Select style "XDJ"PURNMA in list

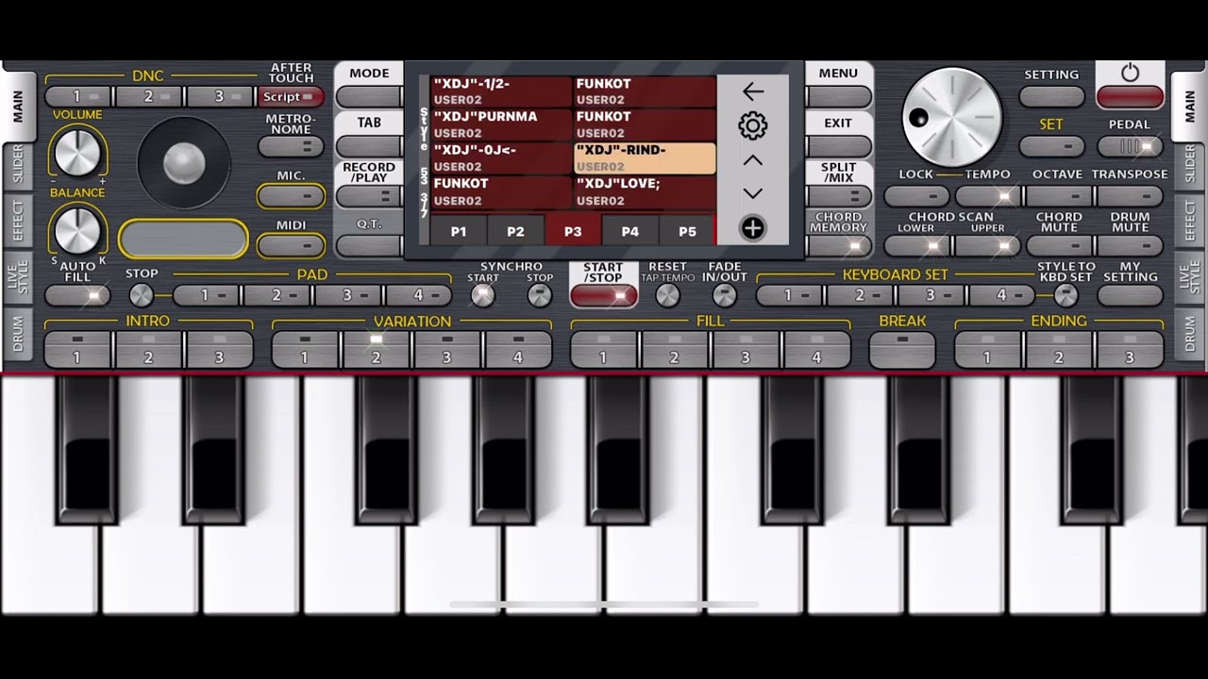pyautogui.click(x=502, y=124)
